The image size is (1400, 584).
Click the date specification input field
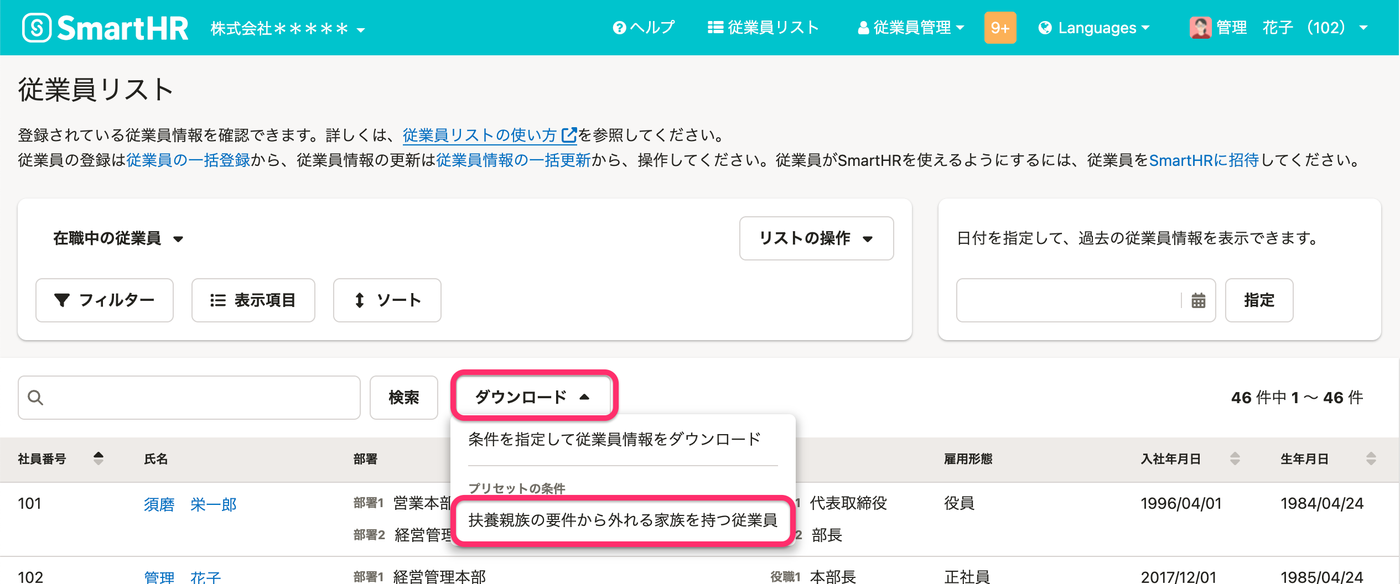pos(1068,300)
